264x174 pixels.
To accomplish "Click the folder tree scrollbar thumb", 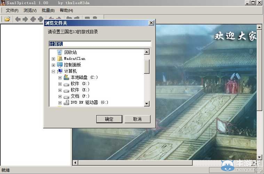I will click(147, 66).
